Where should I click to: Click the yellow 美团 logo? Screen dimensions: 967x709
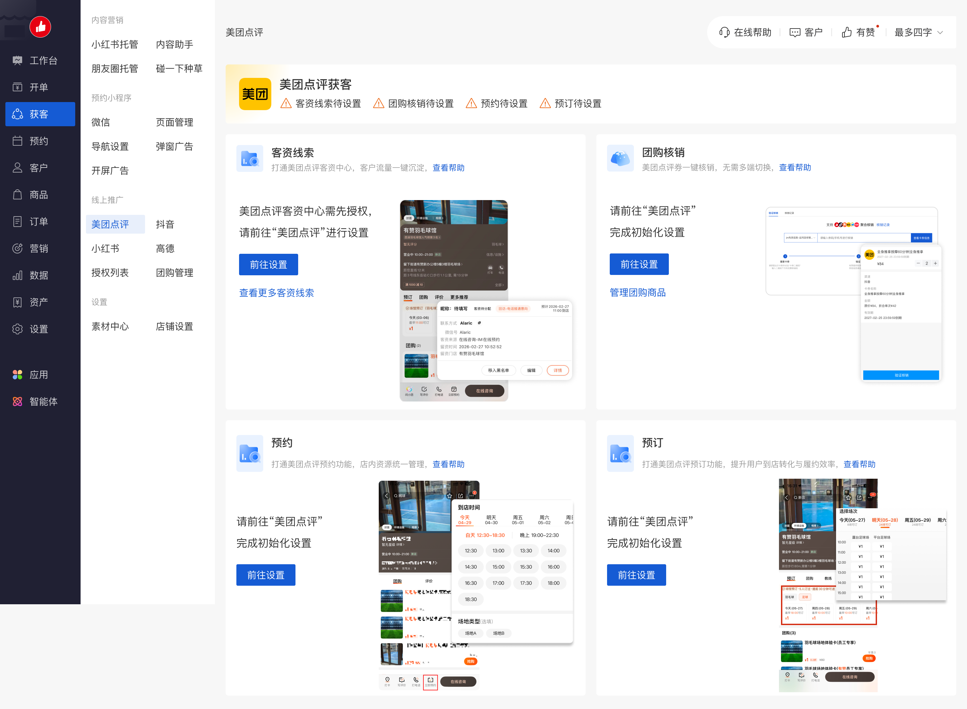pos(255,94)
